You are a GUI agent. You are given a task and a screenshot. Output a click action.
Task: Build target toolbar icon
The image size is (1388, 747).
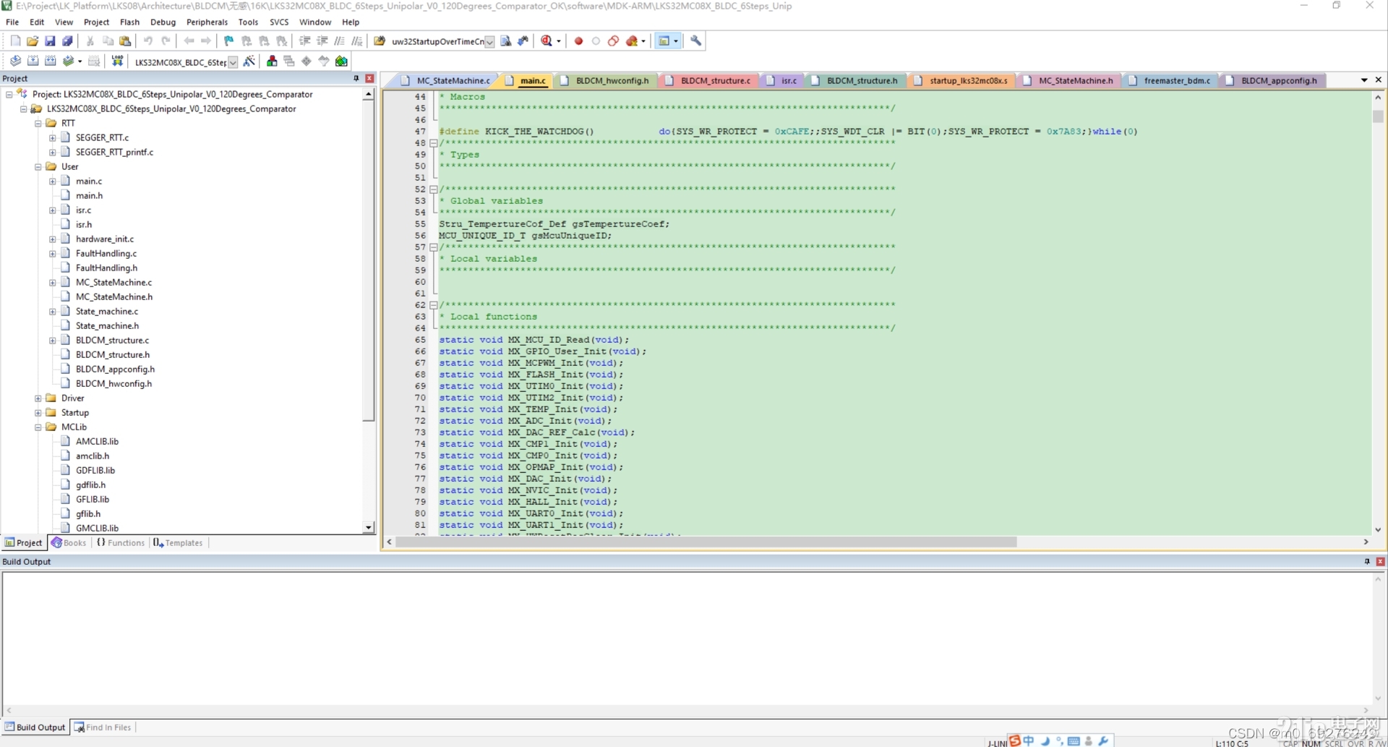[x=33, y=61]
